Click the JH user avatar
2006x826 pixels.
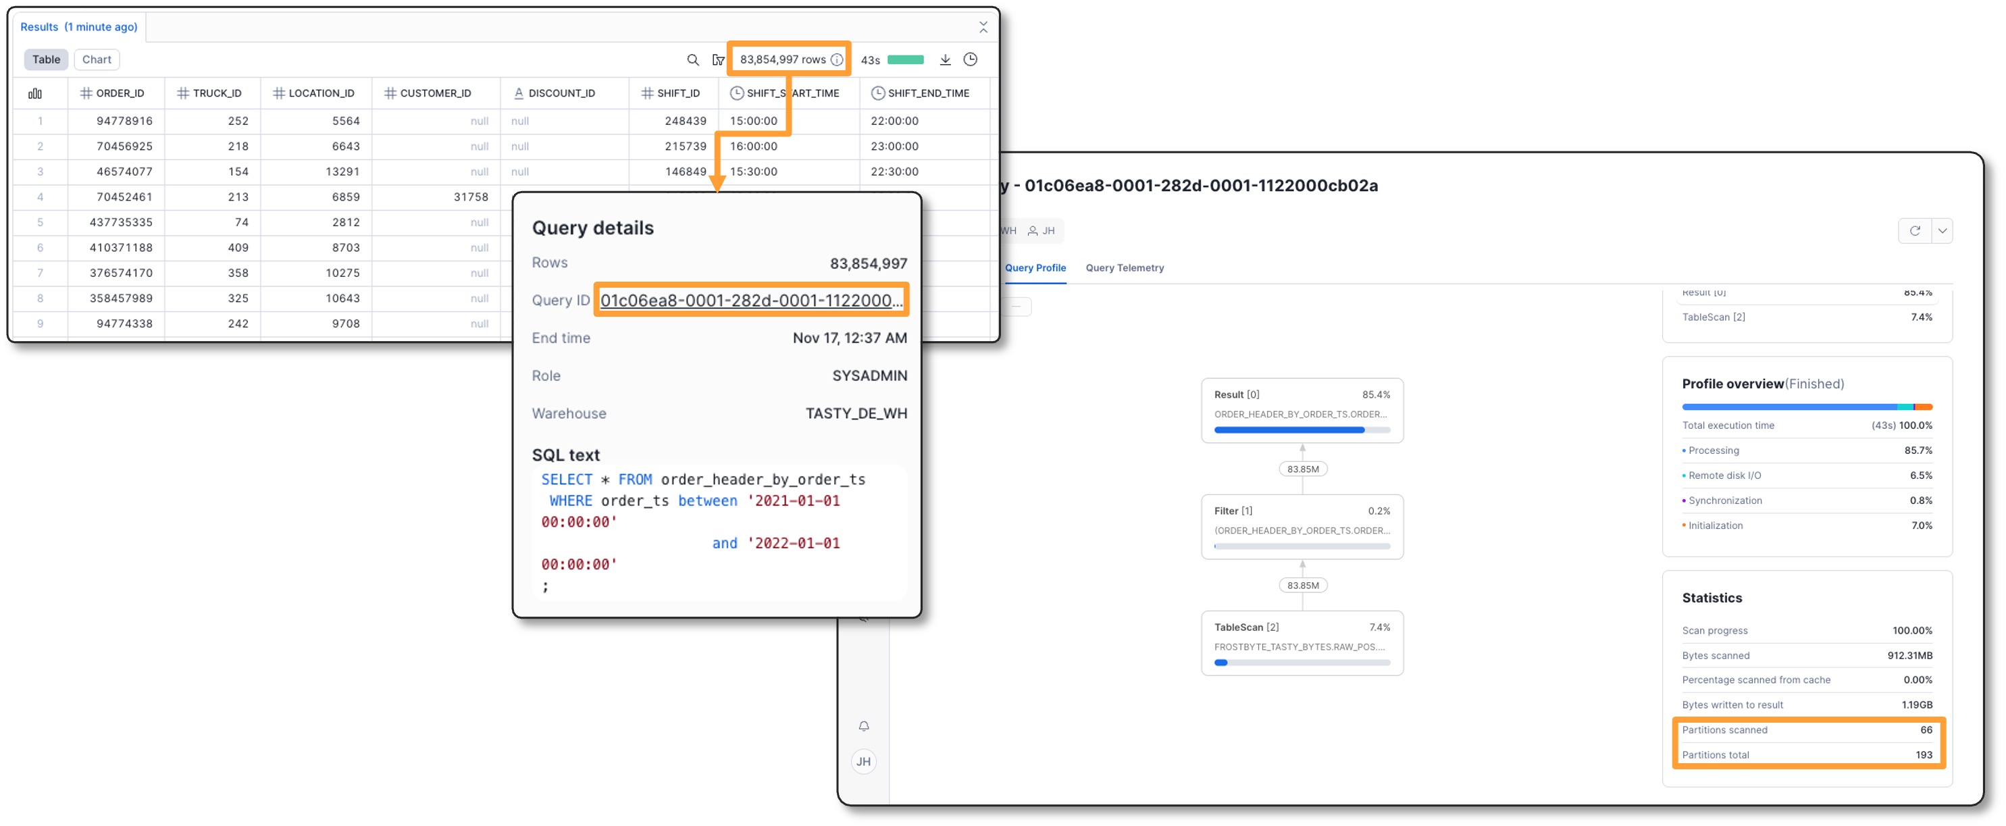point(864,761)
